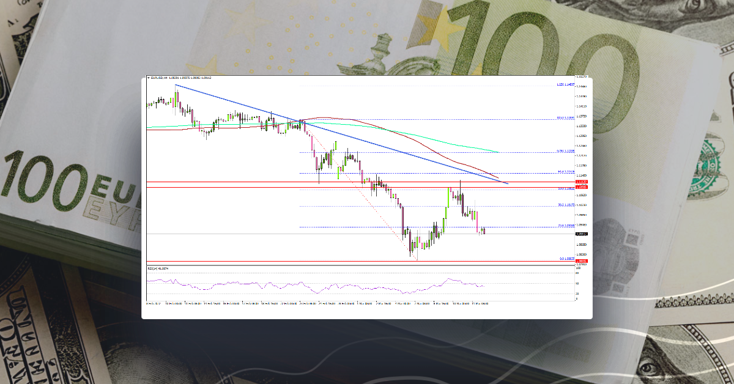Expand the symbol dropdown arrow beside EURUSD,H4
Screen dimensions: 734x384
pyautogui.click(x=149, y=78)
